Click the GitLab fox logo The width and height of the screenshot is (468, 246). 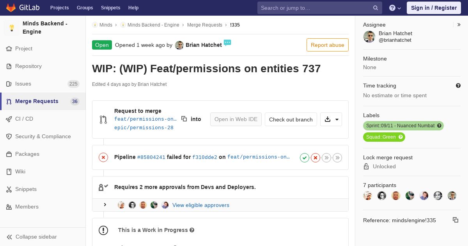coord(11,8)
